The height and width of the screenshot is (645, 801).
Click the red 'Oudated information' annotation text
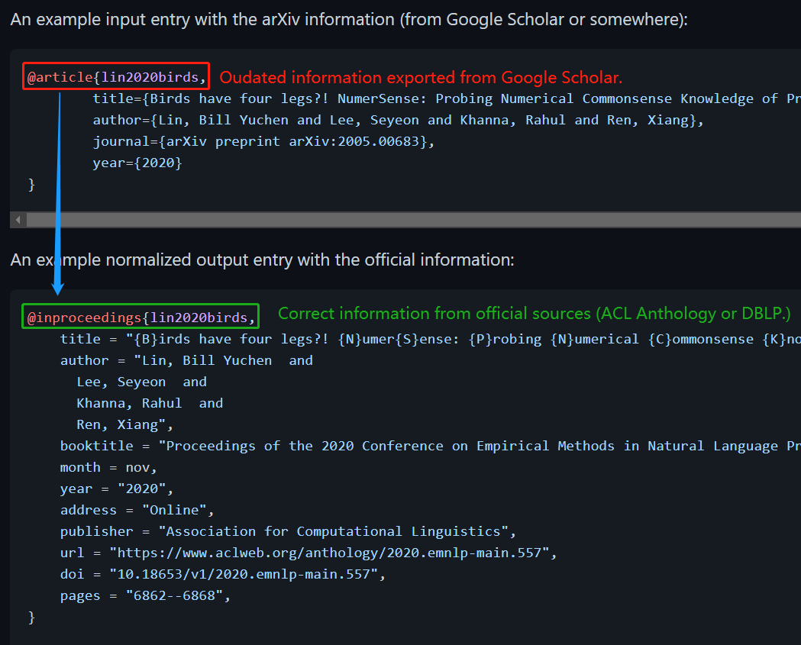pyautogui.click(x=421, y=77)
